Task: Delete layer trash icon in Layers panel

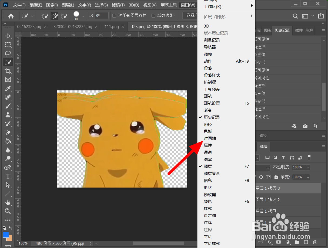Action: (315, 242)
